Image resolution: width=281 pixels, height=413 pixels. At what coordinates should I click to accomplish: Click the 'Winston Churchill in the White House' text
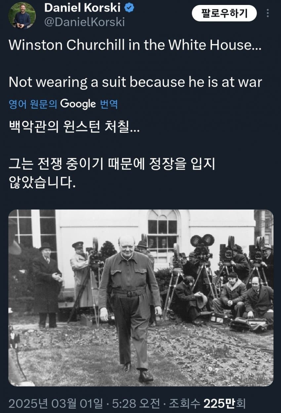[x=135, y=45]
